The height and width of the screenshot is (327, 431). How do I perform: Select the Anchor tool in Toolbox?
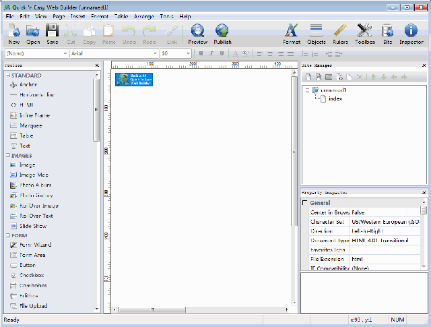pyautogui.click(x=24, y=84)
